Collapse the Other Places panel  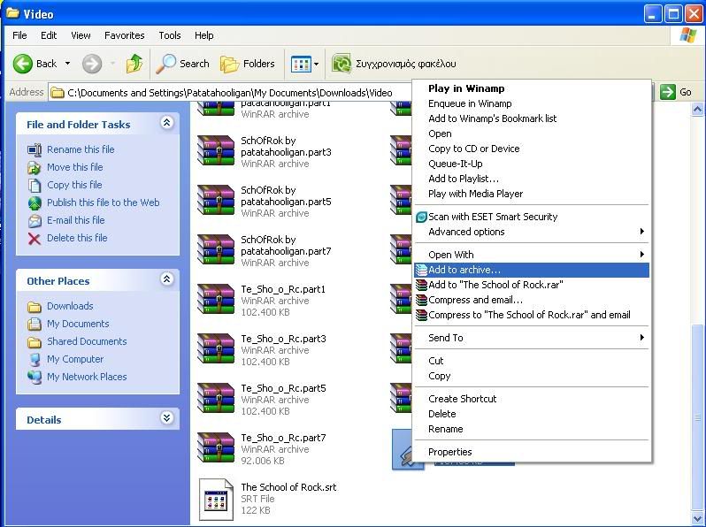[166, 279]
